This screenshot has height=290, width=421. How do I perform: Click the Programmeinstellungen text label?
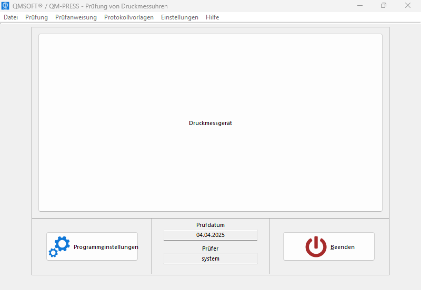(106, 247)
